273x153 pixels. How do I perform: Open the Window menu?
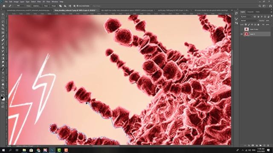click(55, 2)
